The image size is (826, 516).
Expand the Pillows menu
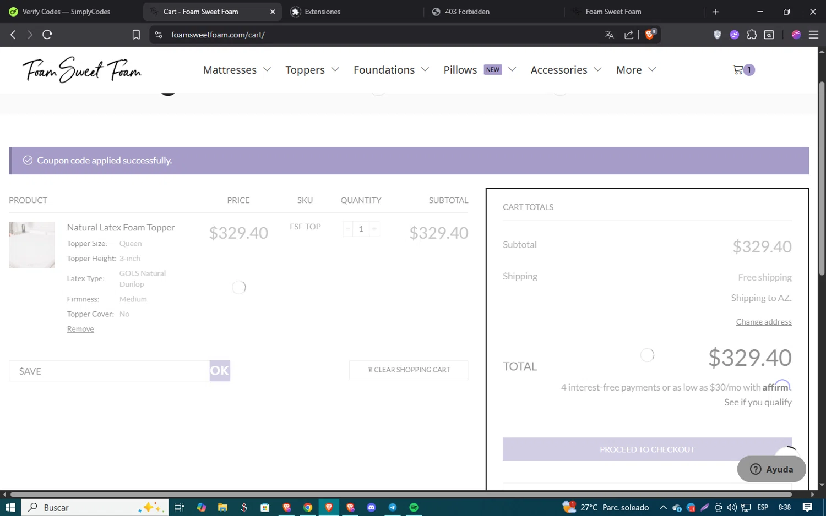pyautogui.click(x=480, y=70)
